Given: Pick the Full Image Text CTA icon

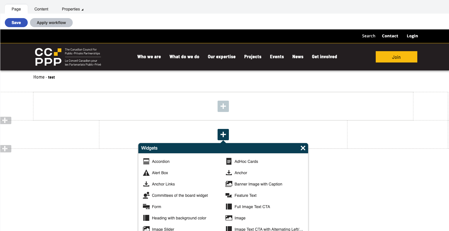Looking at the screenshot, I should 229,207.
